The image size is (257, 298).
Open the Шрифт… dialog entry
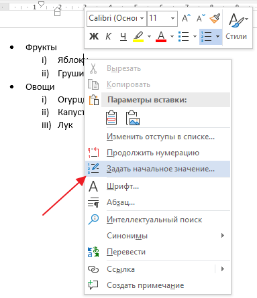[x=158, y=186]
